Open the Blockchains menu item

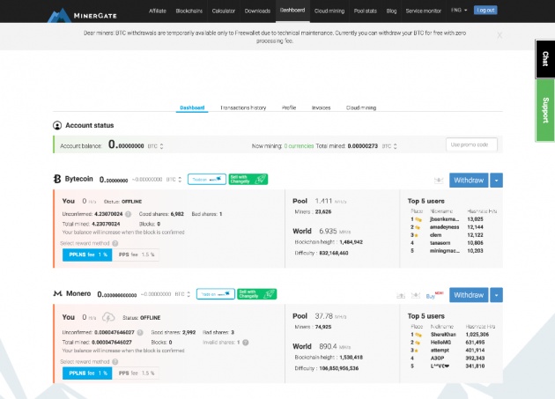(189, 11)
